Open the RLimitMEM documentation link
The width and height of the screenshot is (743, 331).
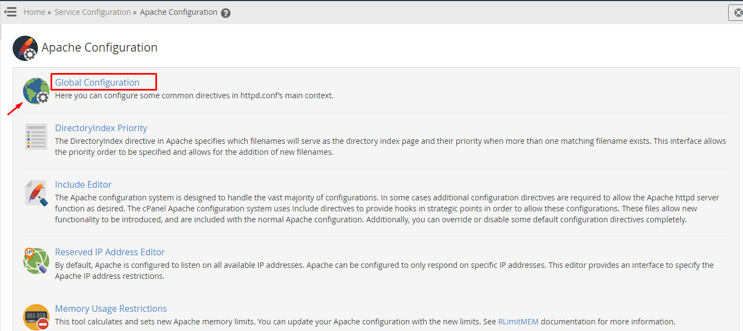click(x=518, y=322)
